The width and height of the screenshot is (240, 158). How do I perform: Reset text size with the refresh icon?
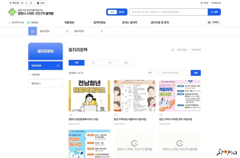31,3
